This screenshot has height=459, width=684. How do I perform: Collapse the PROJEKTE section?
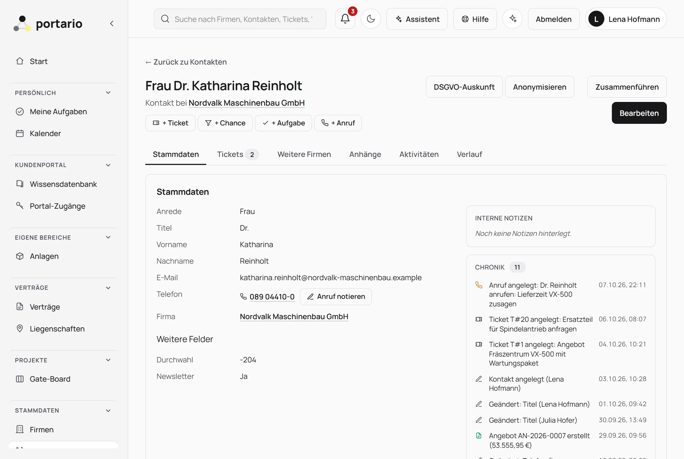coord(108,360)
